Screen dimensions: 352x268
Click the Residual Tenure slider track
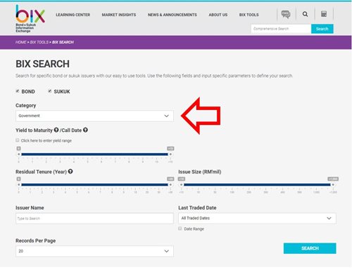pyautogui.click(x=94, y=185)
